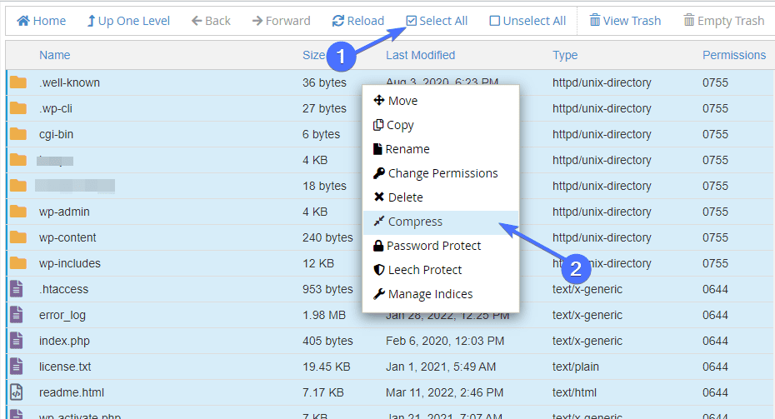
Task: Click the index.php file icon
Action: (x=17, y=341)
